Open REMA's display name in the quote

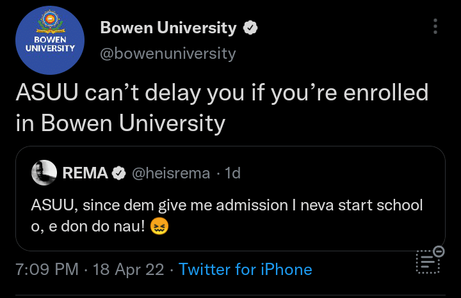87,173
